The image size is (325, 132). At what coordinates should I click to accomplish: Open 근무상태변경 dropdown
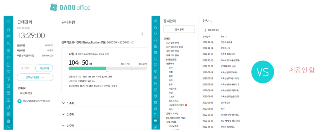click(x=35, y=77)
